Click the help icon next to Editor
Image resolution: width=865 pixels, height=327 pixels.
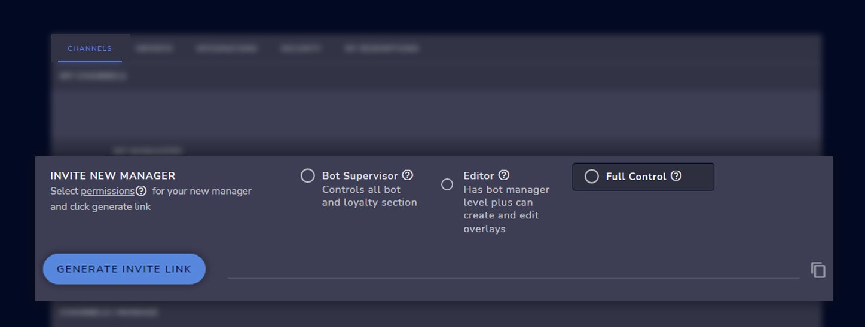click(x=504, y=175)
